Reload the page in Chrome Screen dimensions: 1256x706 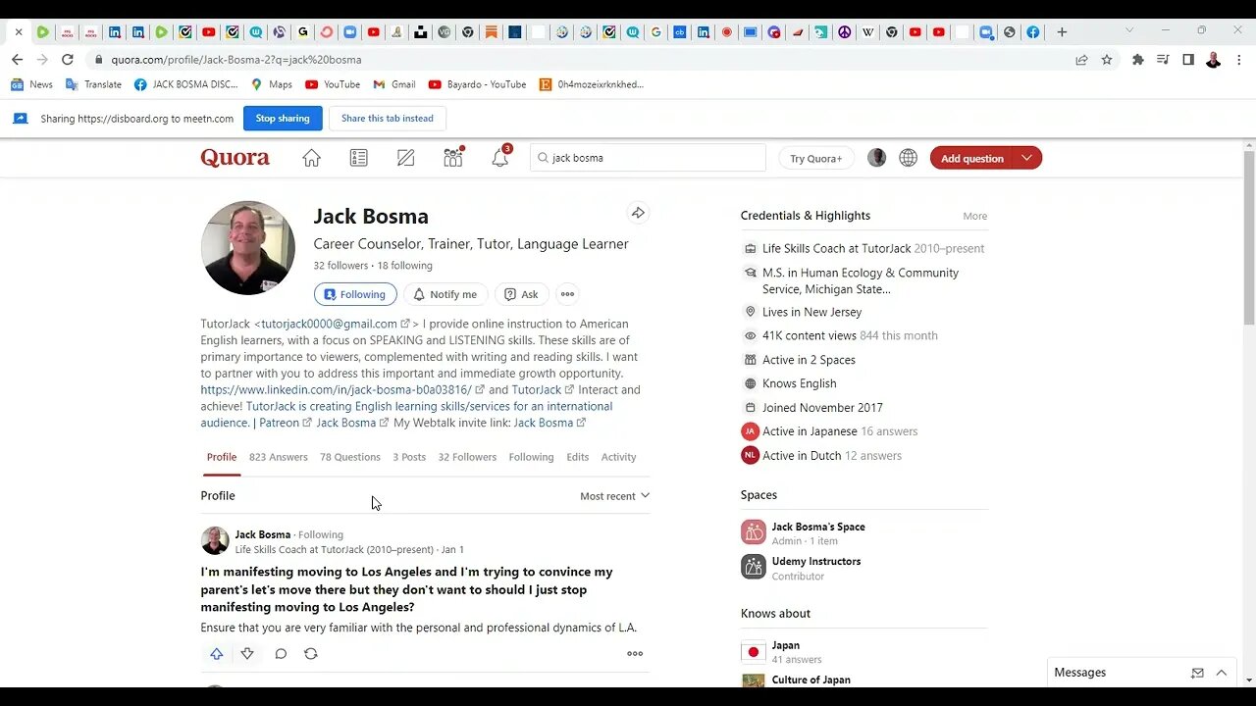coord(67,60)
